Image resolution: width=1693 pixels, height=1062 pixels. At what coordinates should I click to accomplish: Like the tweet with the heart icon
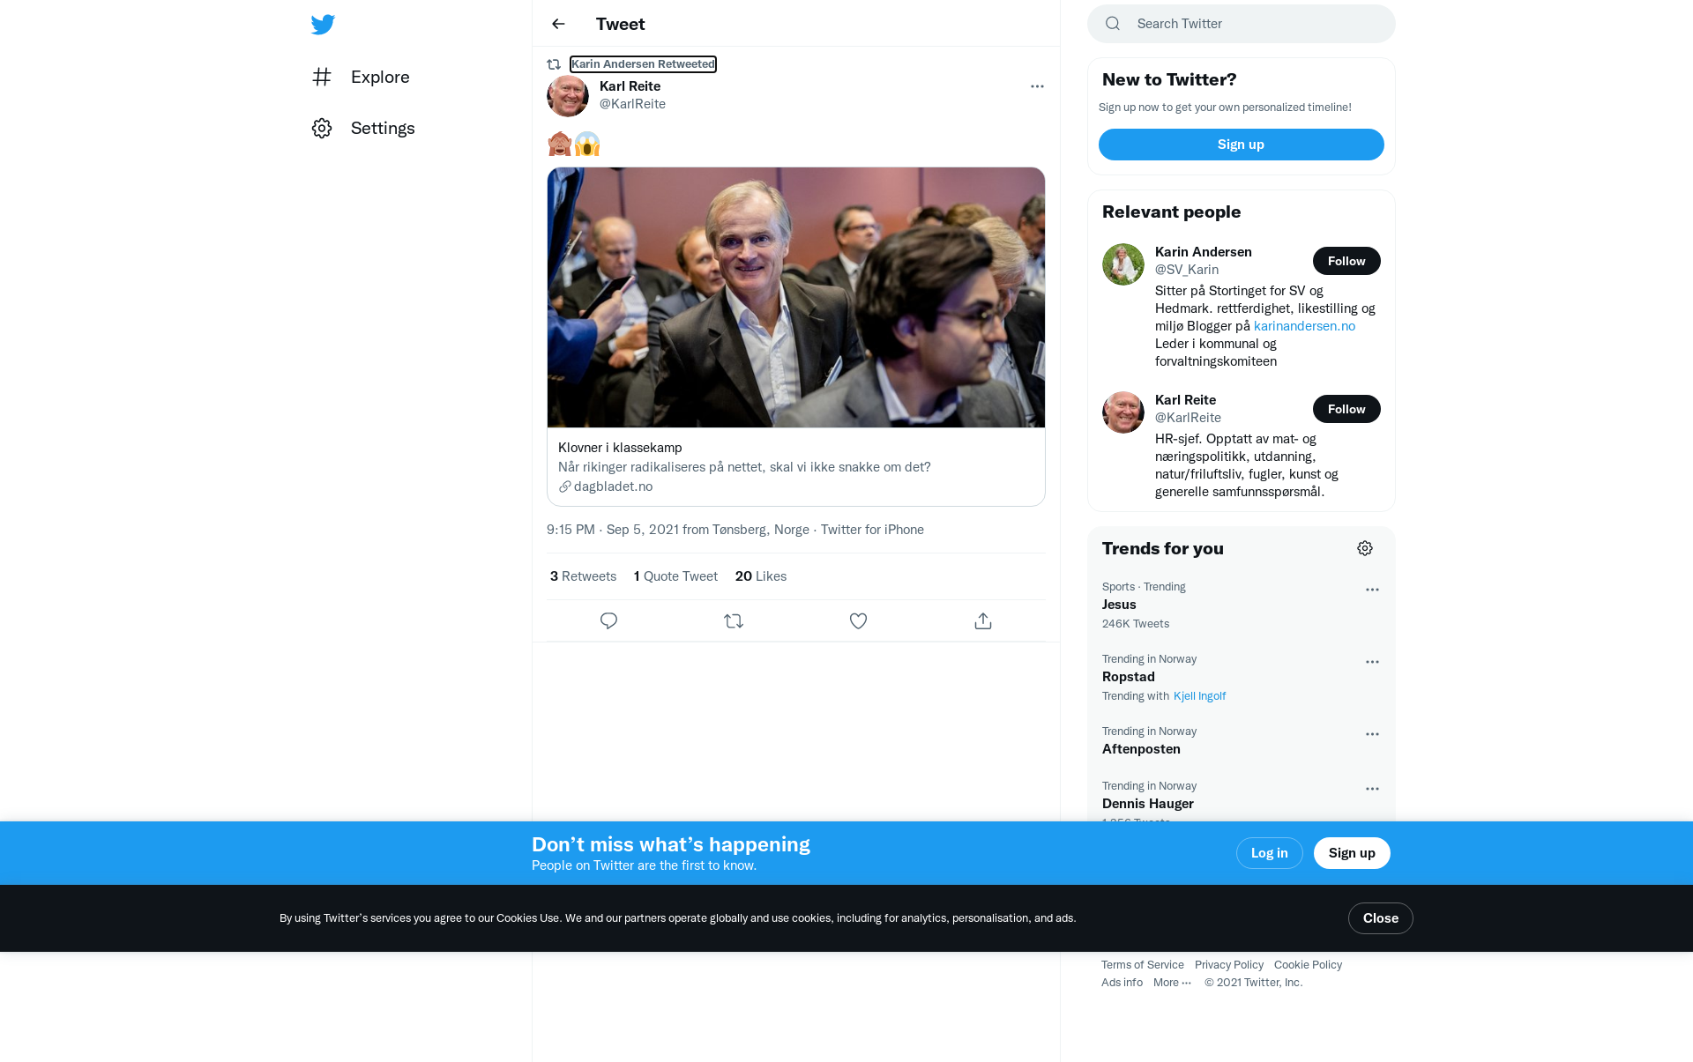coord(858,621)
